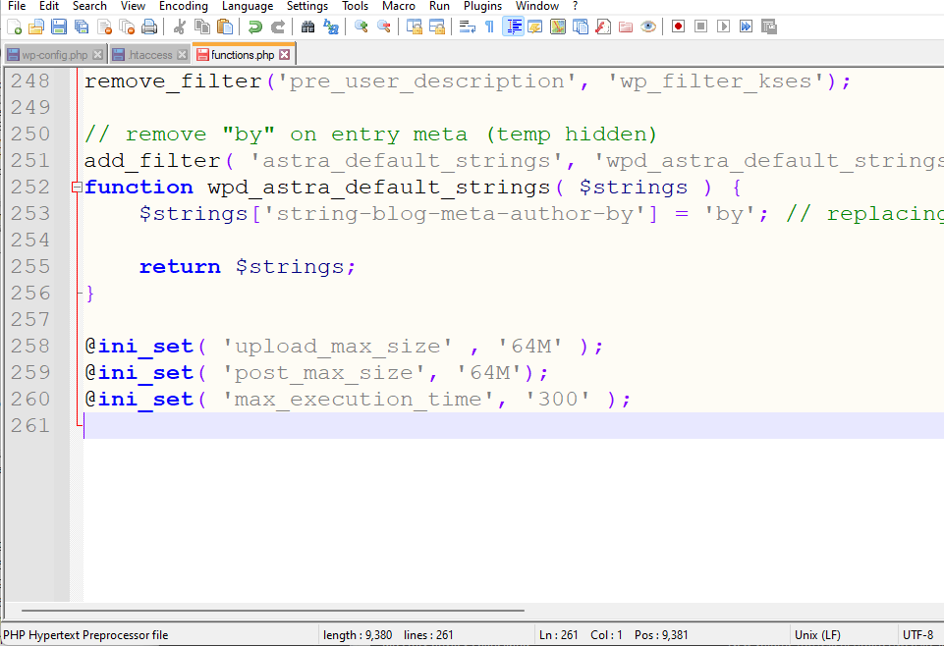Viewport: 944px width, 646px height.
Task: Open the Encoding menu
Action: point(184,6)
